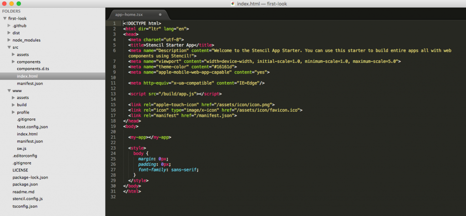The width and height of the screenshot is (466, 216).
Task: Collapse the first-look root folder
Action: [5, 18]
